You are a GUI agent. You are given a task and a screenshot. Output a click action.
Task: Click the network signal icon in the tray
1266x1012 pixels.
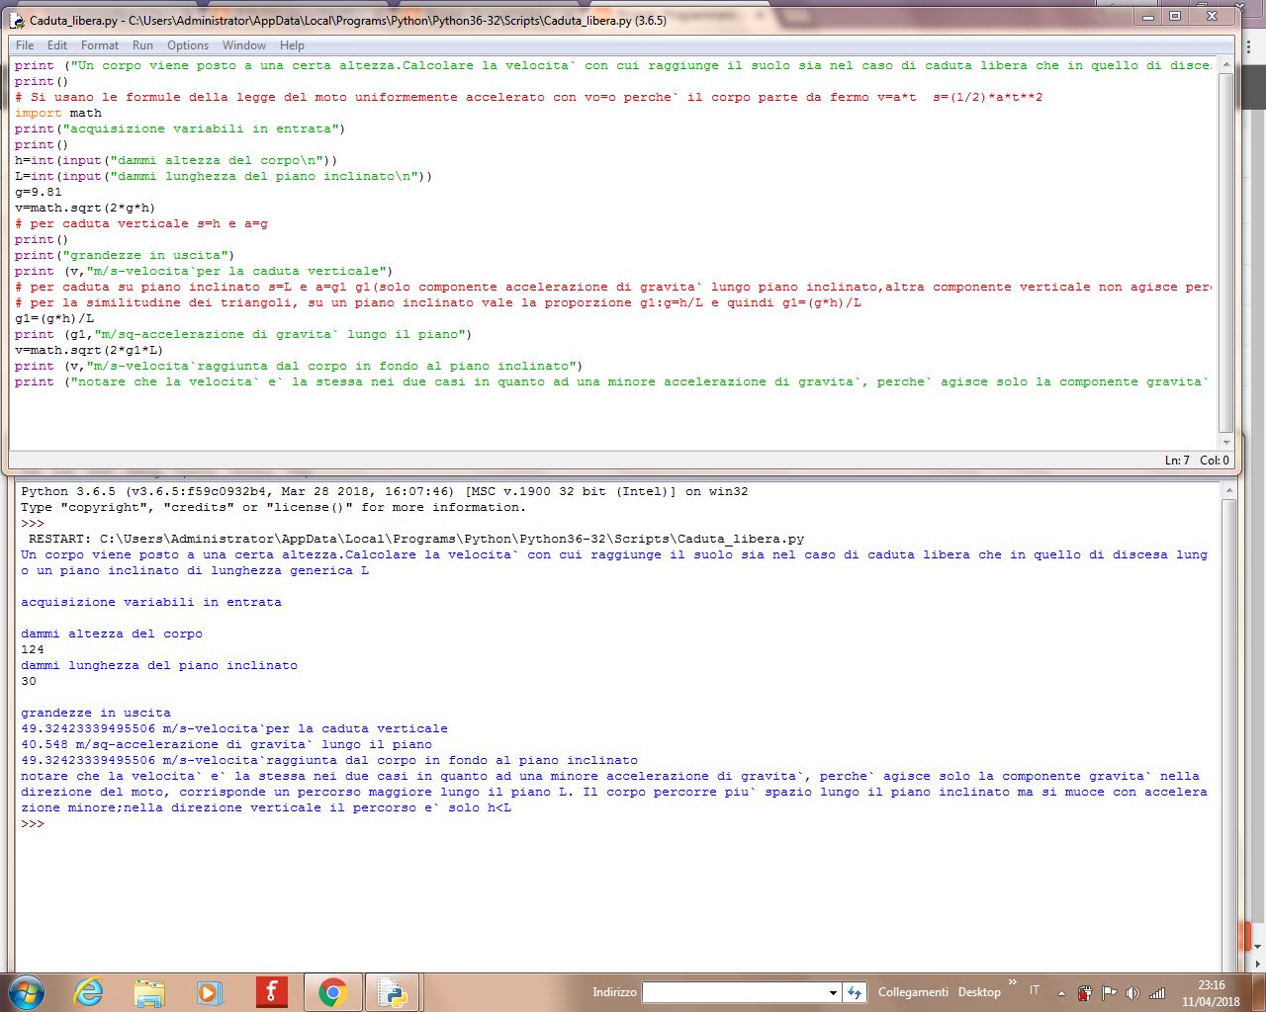(x=1158, y=992)
